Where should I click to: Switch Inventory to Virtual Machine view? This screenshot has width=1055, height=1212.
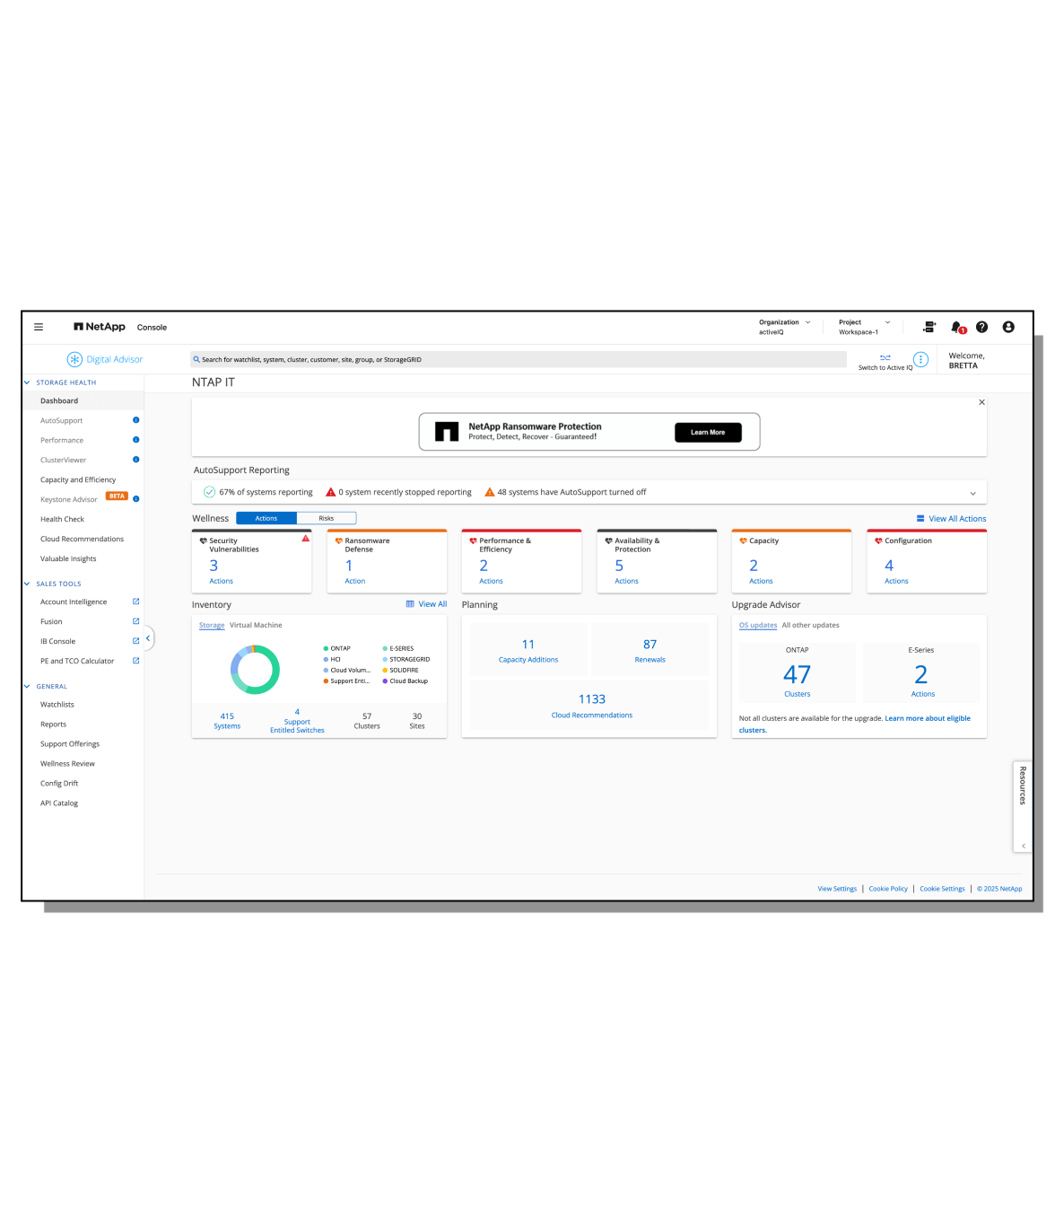pos(256,625)
